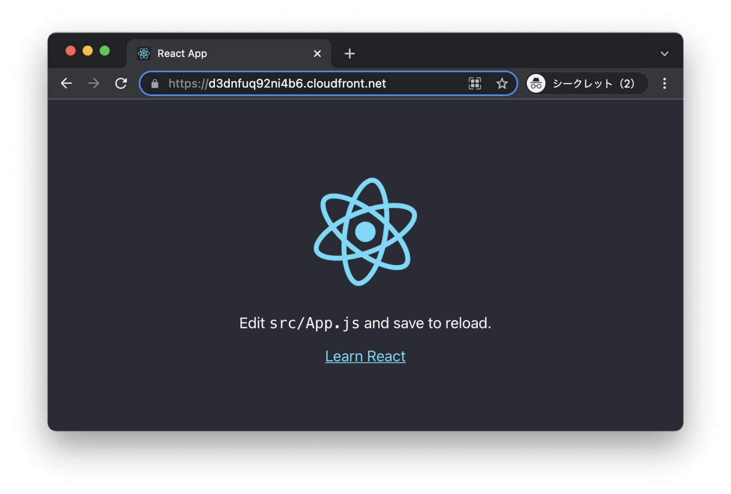Viewport: 731px width, 494px height.
Task: Open the incognito profile icon
Action: point(536,83)
